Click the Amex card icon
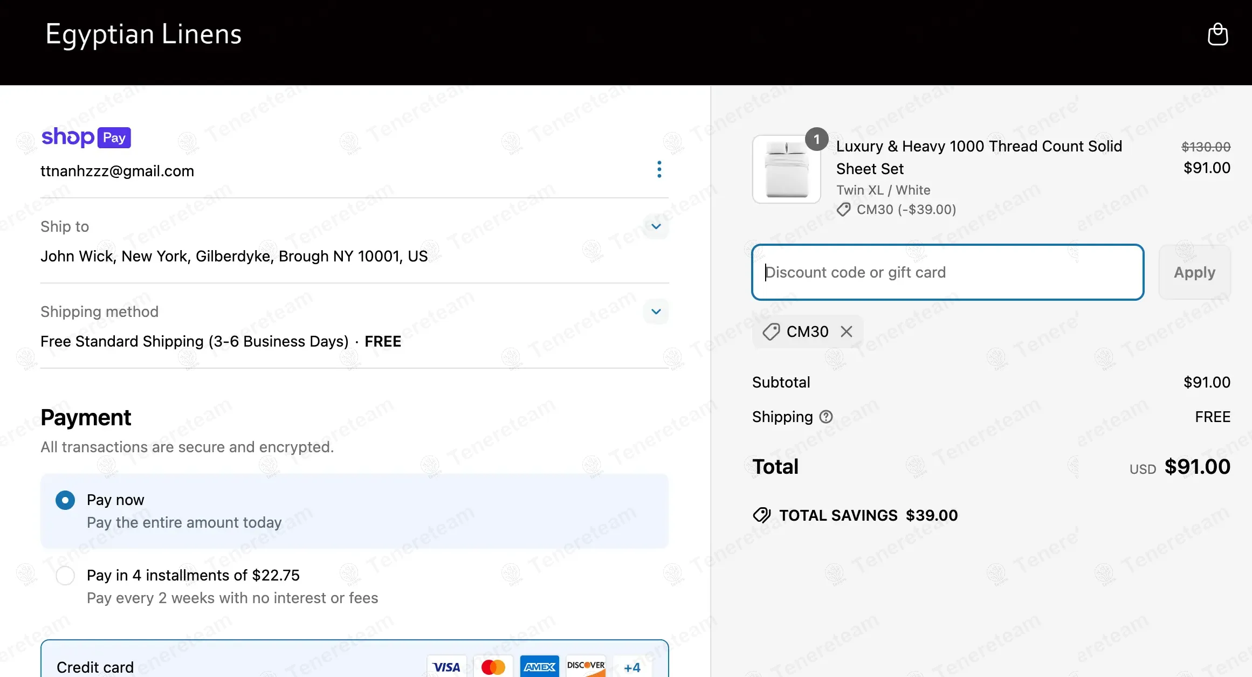This screenshot has height=677, width=1252. pos(539,667)
